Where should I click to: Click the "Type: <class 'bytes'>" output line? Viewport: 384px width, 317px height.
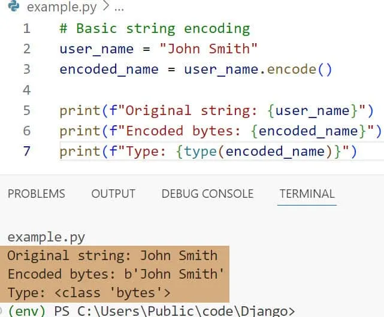pyautogui.click(x=89, y=293)
